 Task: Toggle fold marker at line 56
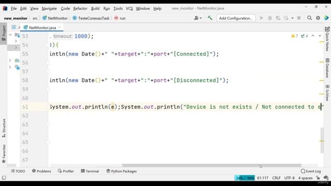tap(48, 63)
